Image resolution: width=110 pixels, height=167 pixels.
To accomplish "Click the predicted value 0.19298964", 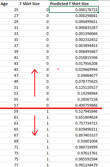I will tap(74, 93).
